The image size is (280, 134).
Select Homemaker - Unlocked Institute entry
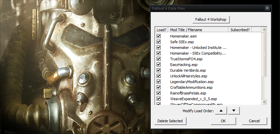198,48
